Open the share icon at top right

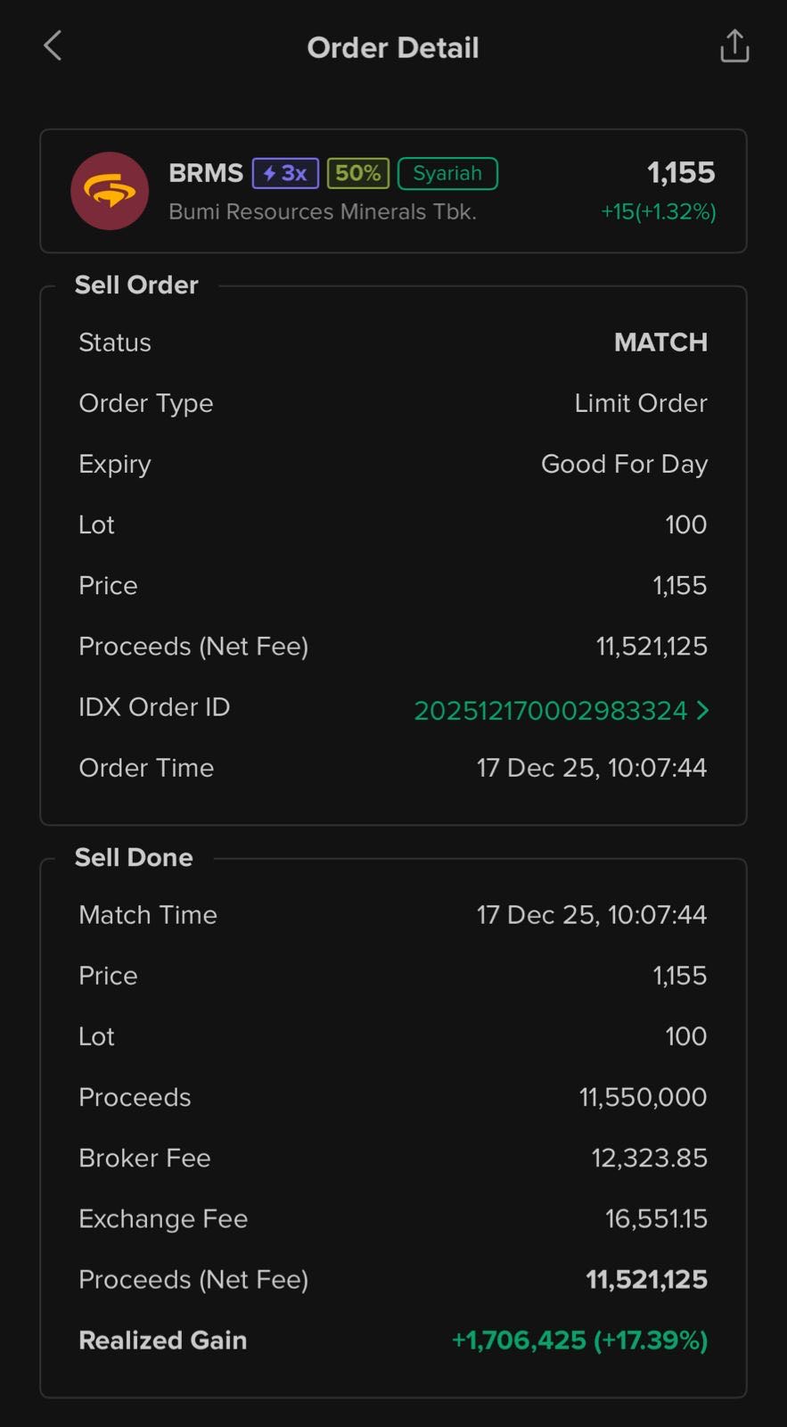(x=734, y=46)
